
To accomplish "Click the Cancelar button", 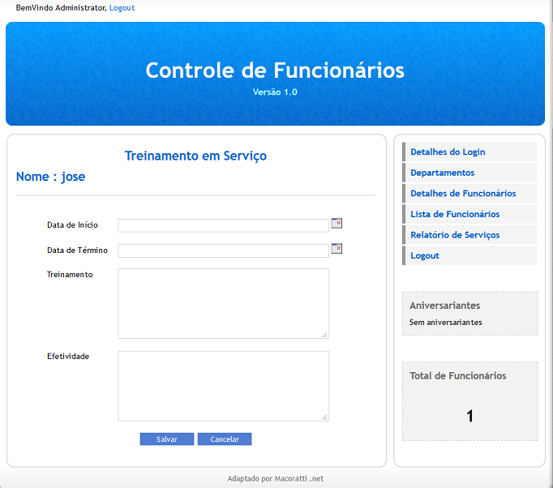I will point(225,439).
